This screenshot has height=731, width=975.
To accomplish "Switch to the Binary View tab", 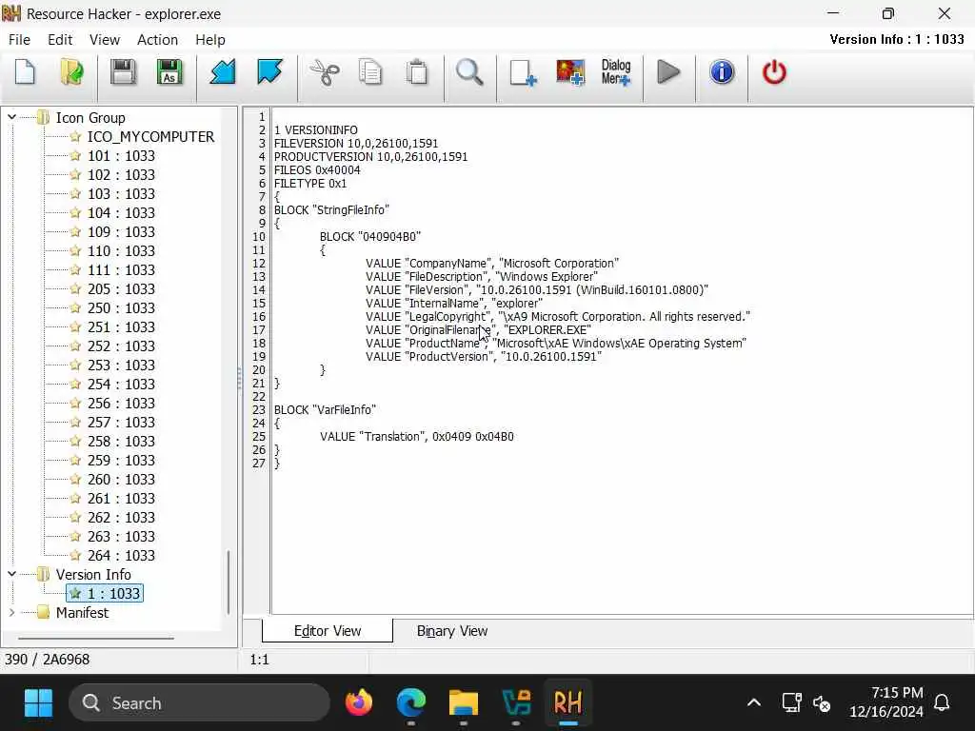I will (x=452, y=631).
